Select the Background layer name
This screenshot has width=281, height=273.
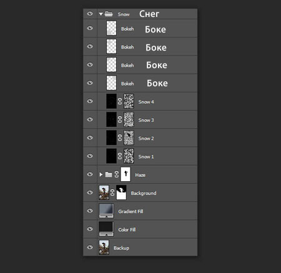pyautogui.click(x=144, y=193)
